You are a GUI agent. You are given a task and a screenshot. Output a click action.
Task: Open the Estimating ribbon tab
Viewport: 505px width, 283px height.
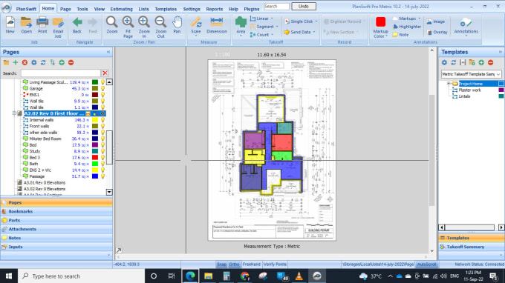[121, 9]
